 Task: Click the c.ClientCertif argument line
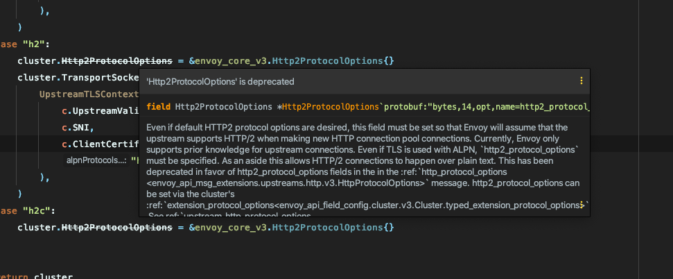click(100, 144)
